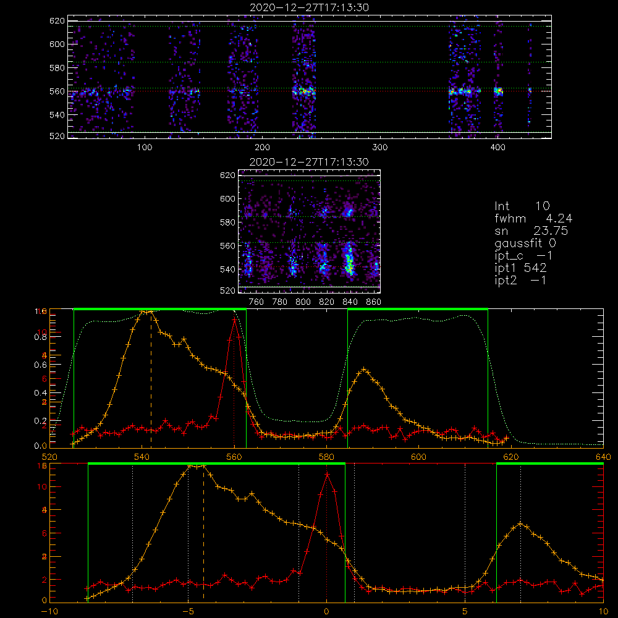618x618 pixels.
Task: Click the 'gaussfit 0' parameter line
Action: 525,243
